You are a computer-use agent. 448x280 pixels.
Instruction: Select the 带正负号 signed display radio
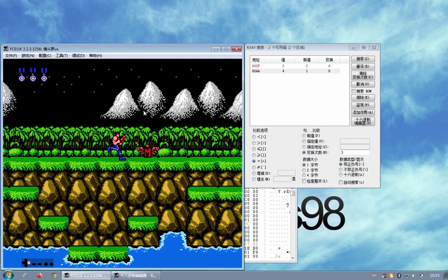[x=341, y=164]
